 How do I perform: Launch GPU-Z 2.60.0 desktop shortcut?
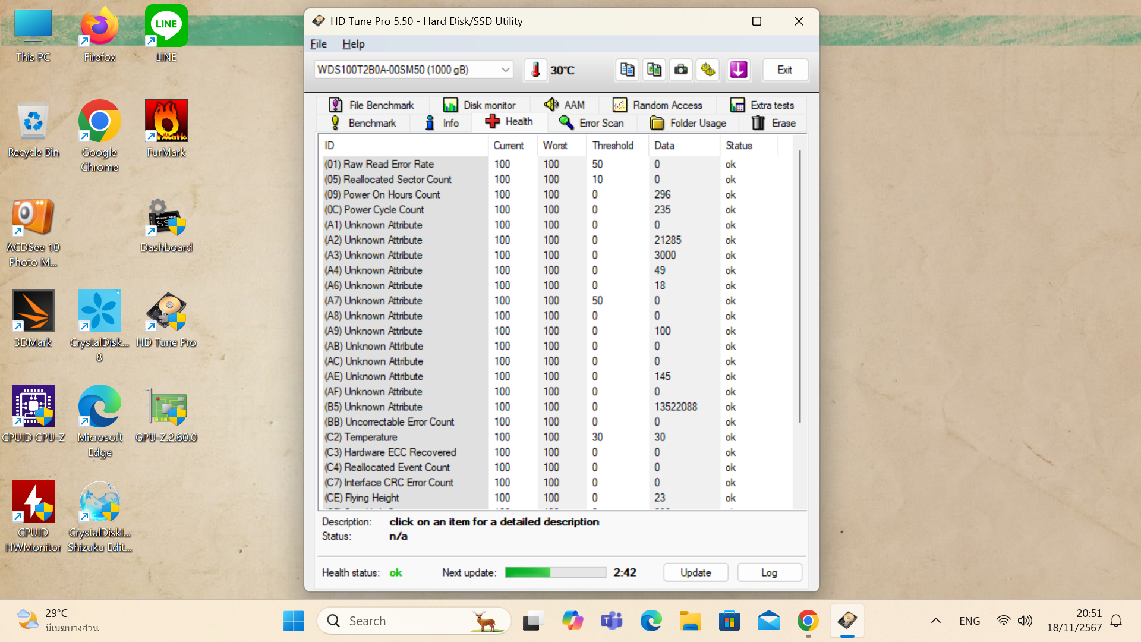pos(166,415)
